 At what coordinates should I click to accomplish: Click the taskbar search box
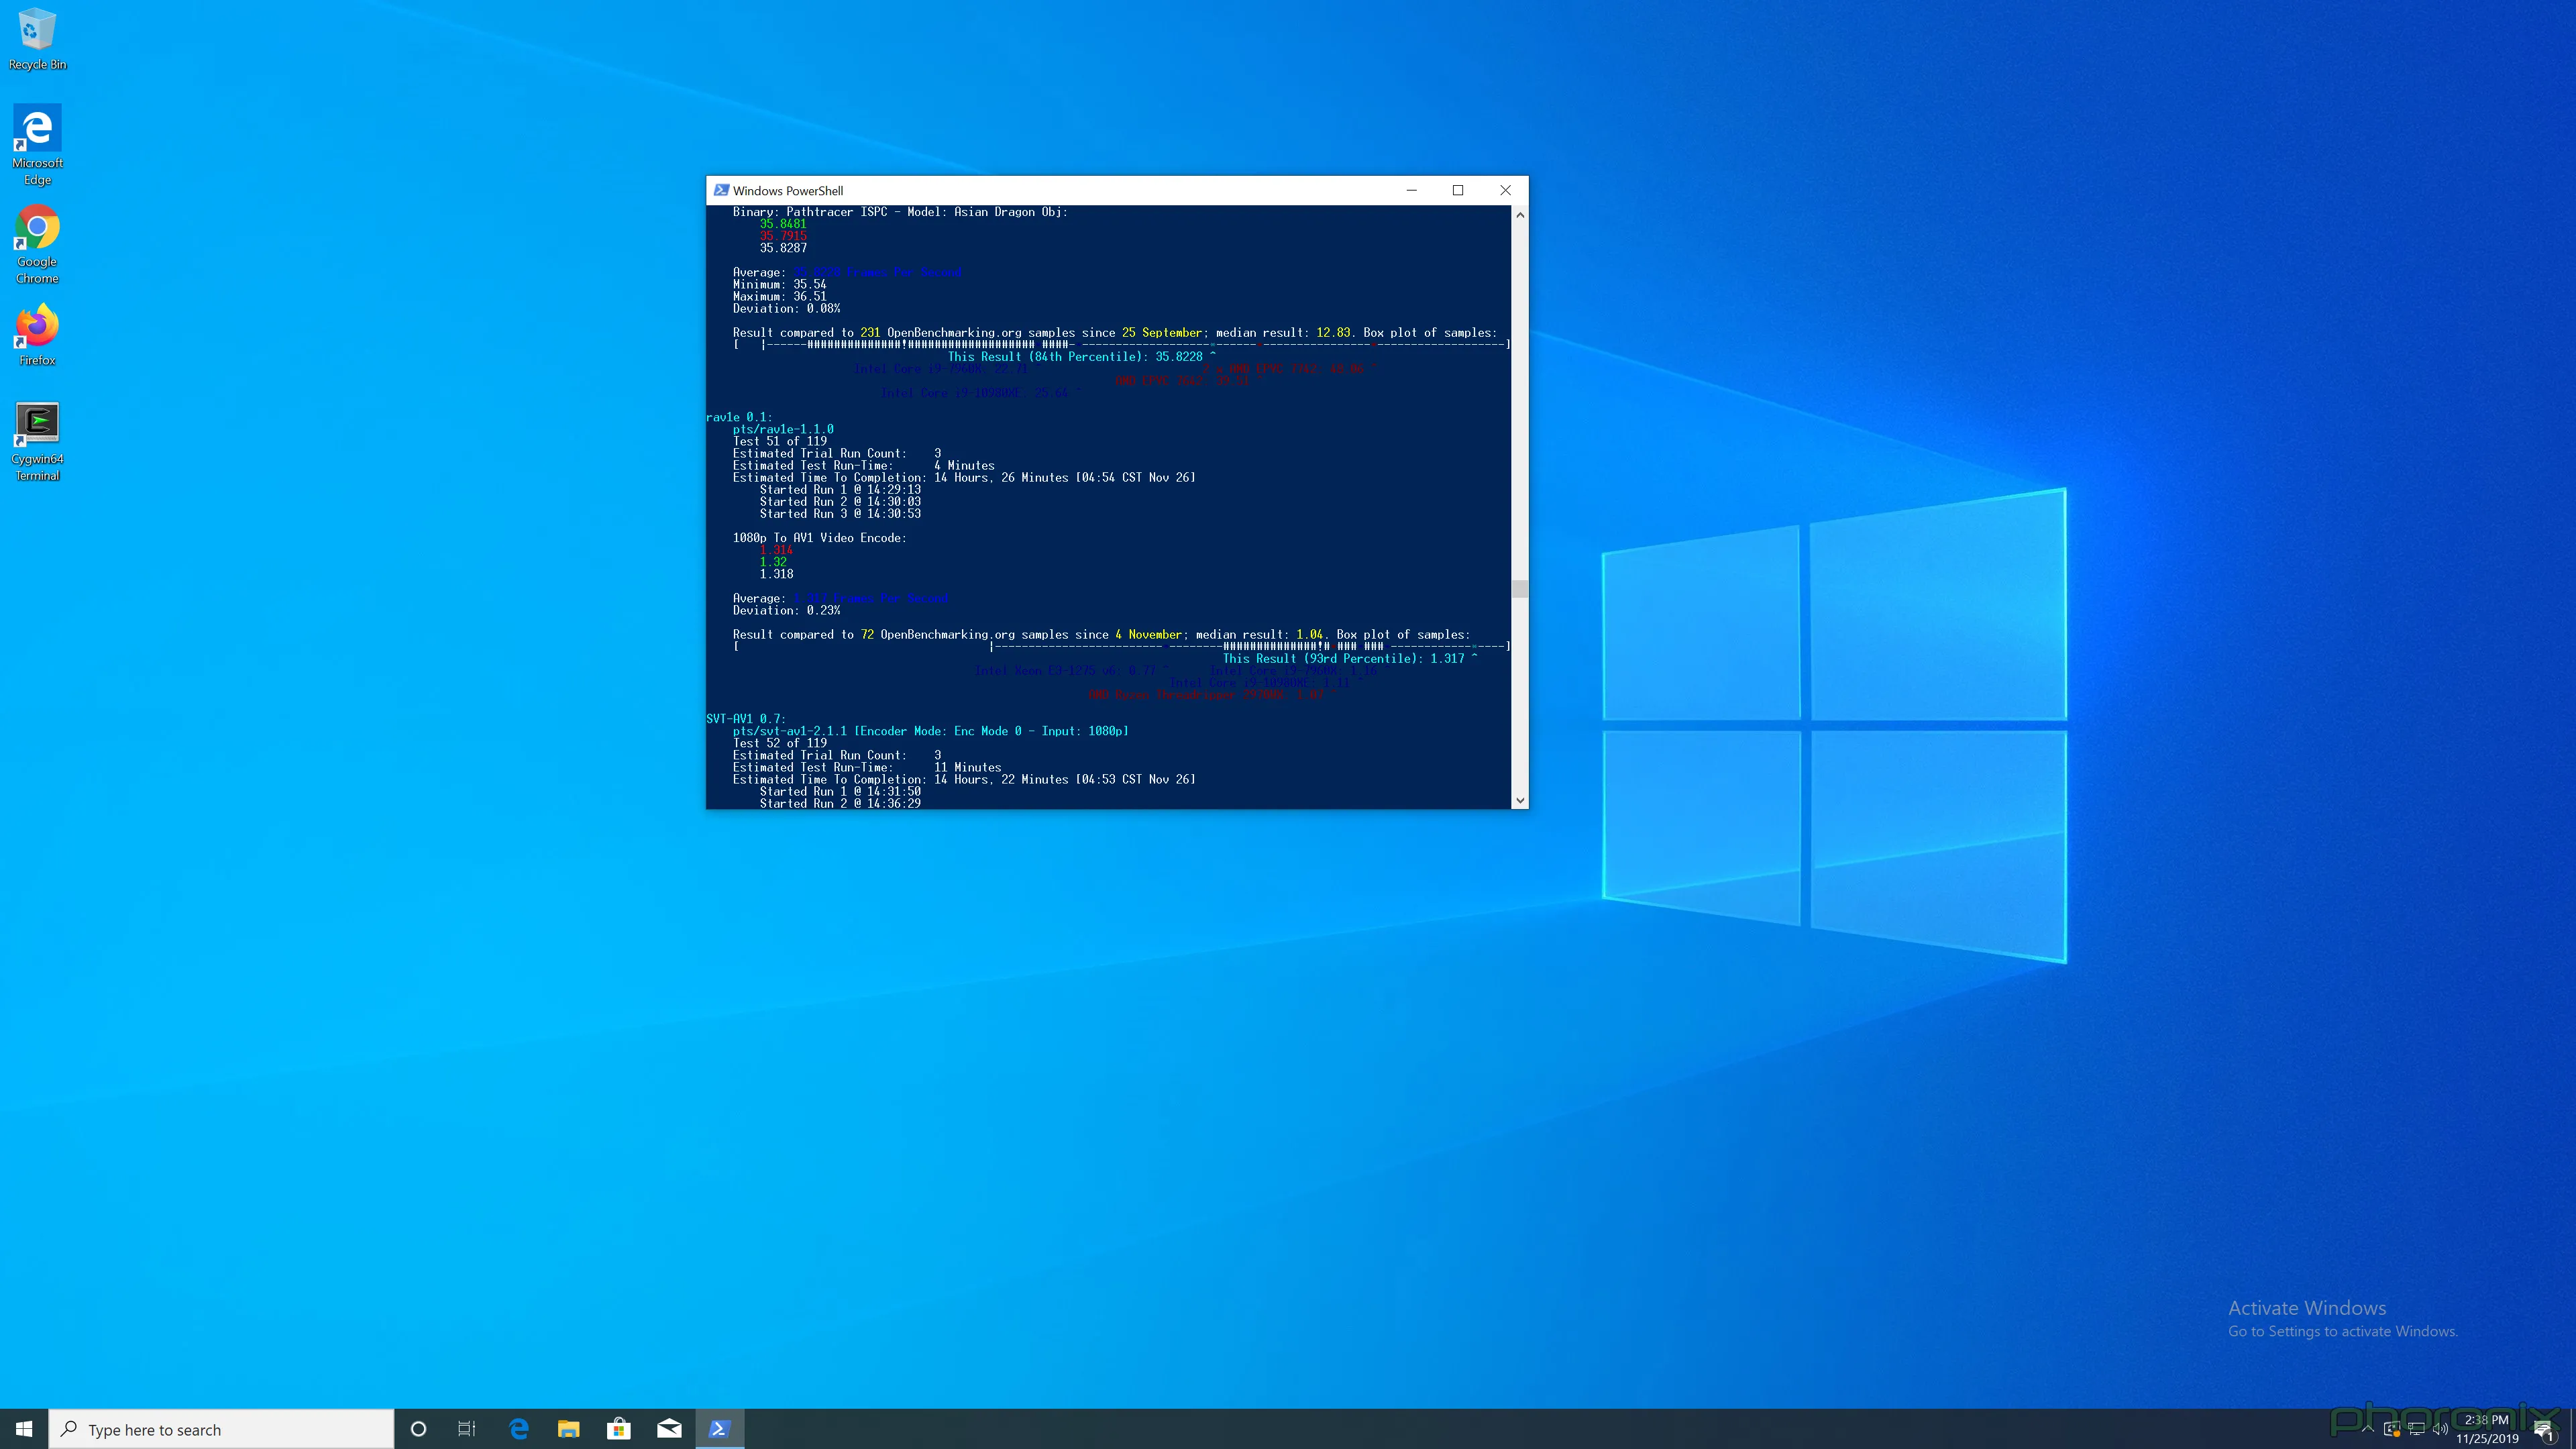[x=221, y=1429]
